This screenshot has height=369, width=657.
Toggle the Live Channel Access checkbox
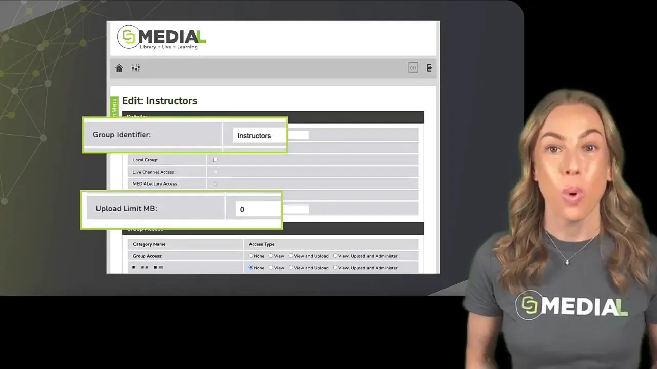pyautogui.click(x=215, y=172)
